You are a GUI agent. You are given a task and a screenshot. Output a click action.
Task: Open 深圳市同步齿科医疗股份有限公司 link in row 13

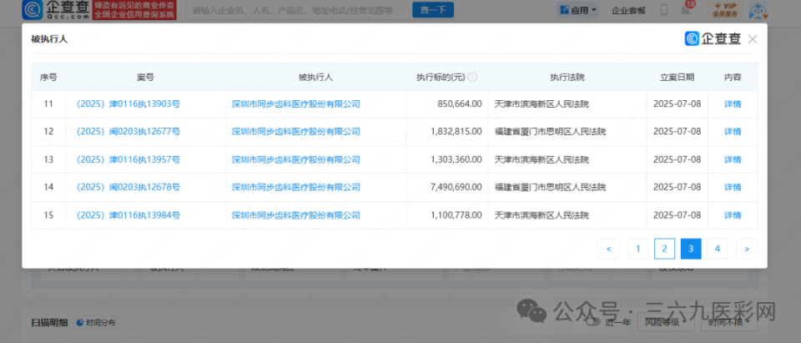pyautogui.click(x=295, y=159)
